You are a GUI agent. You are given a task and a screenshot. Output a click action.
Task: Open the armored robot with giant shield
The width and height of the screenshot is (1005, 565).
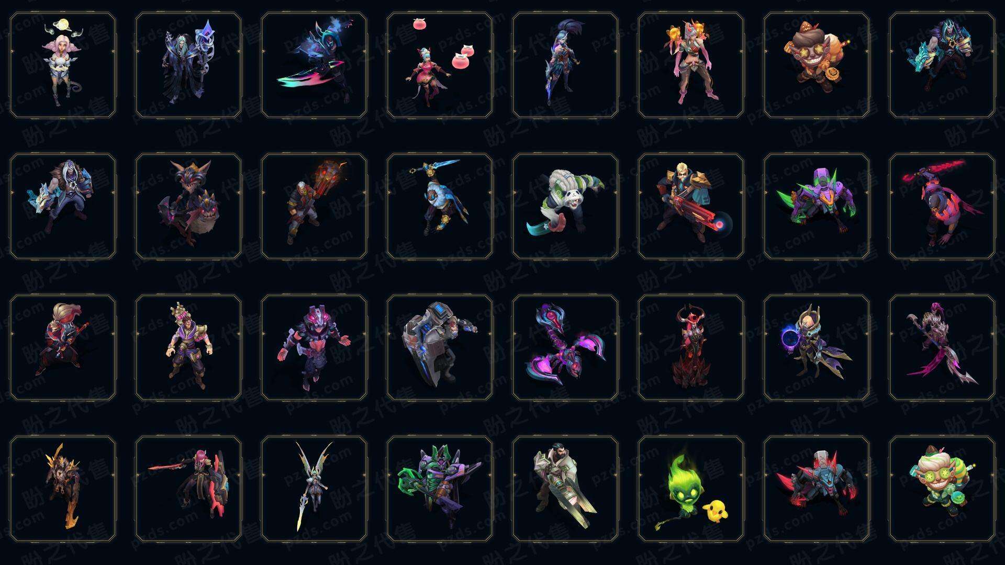(440, 347)
